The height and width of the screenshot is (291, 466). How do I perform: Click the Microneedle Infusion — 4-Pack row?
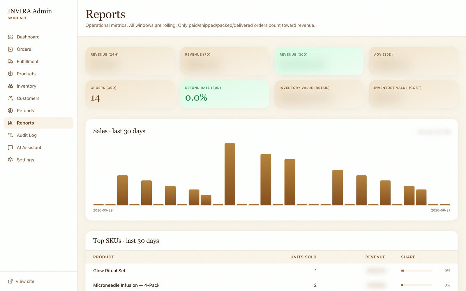pyautogui.click(x=272, y=285)
